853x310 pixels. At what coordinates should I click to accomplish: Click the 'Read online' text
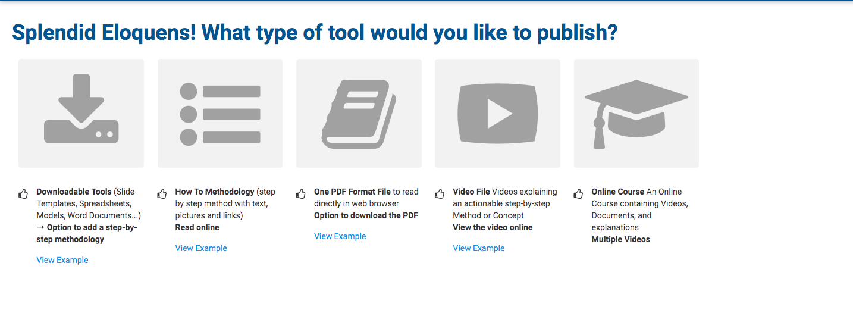click(x=197, y=227)
